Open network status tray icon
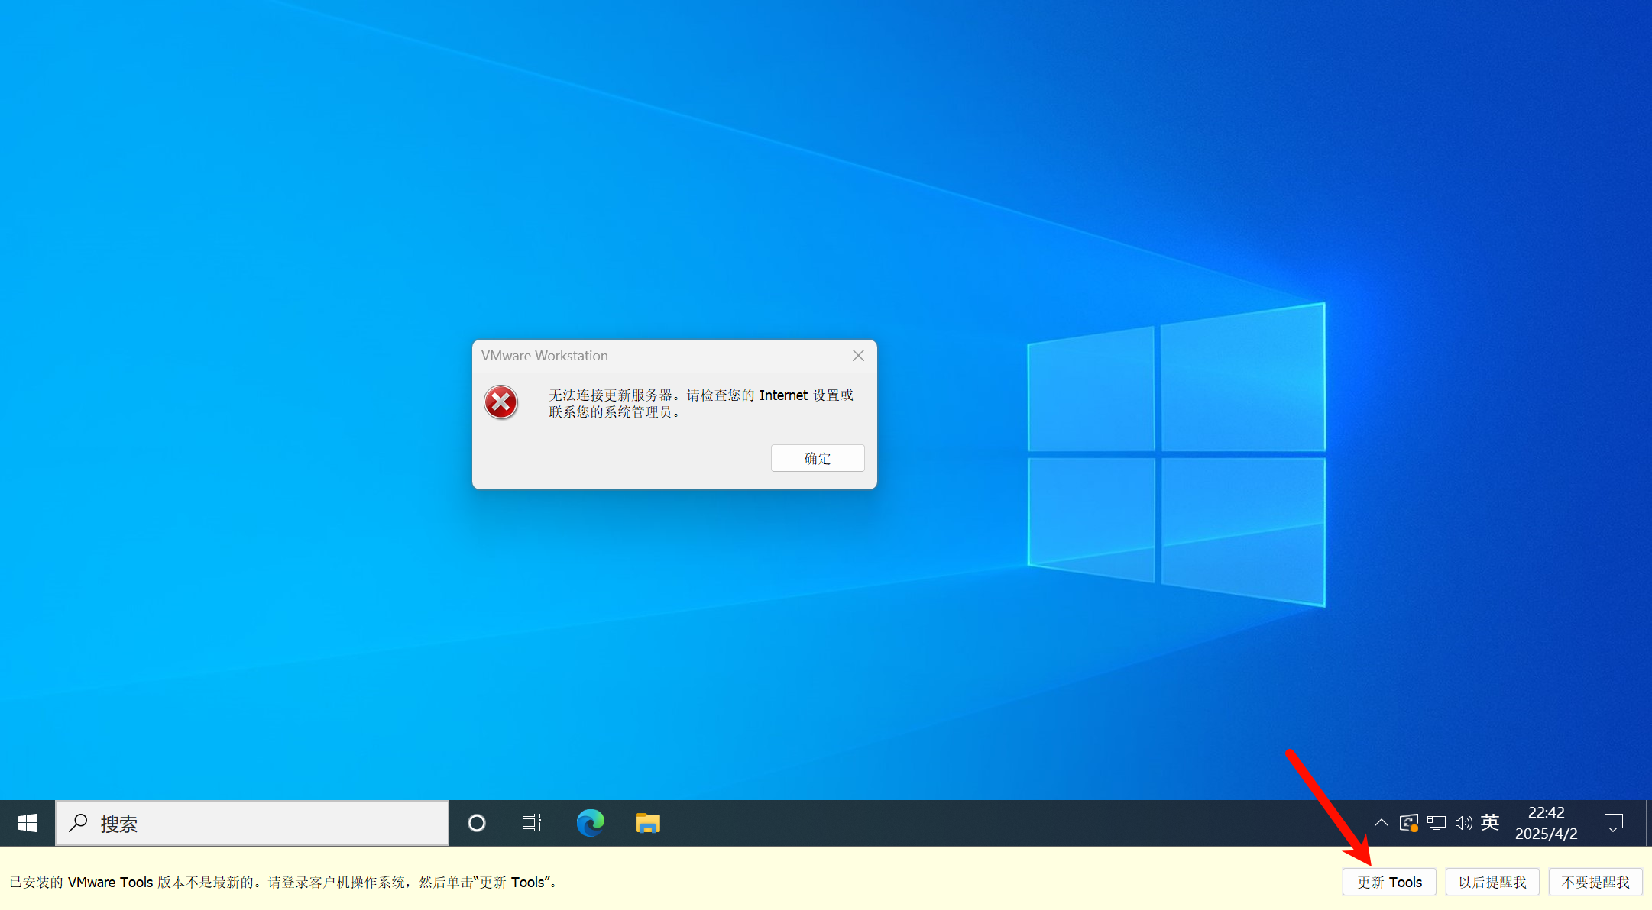This screenshot has height=910, width=1652. (x=1436, y=823)
